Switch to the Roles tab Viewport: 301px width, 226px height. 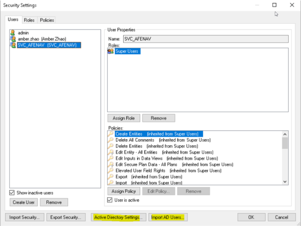[29, 20]
